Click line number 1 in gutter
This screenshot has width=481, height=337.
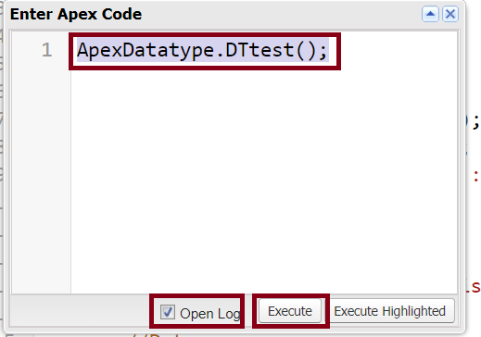coord(46,50)
